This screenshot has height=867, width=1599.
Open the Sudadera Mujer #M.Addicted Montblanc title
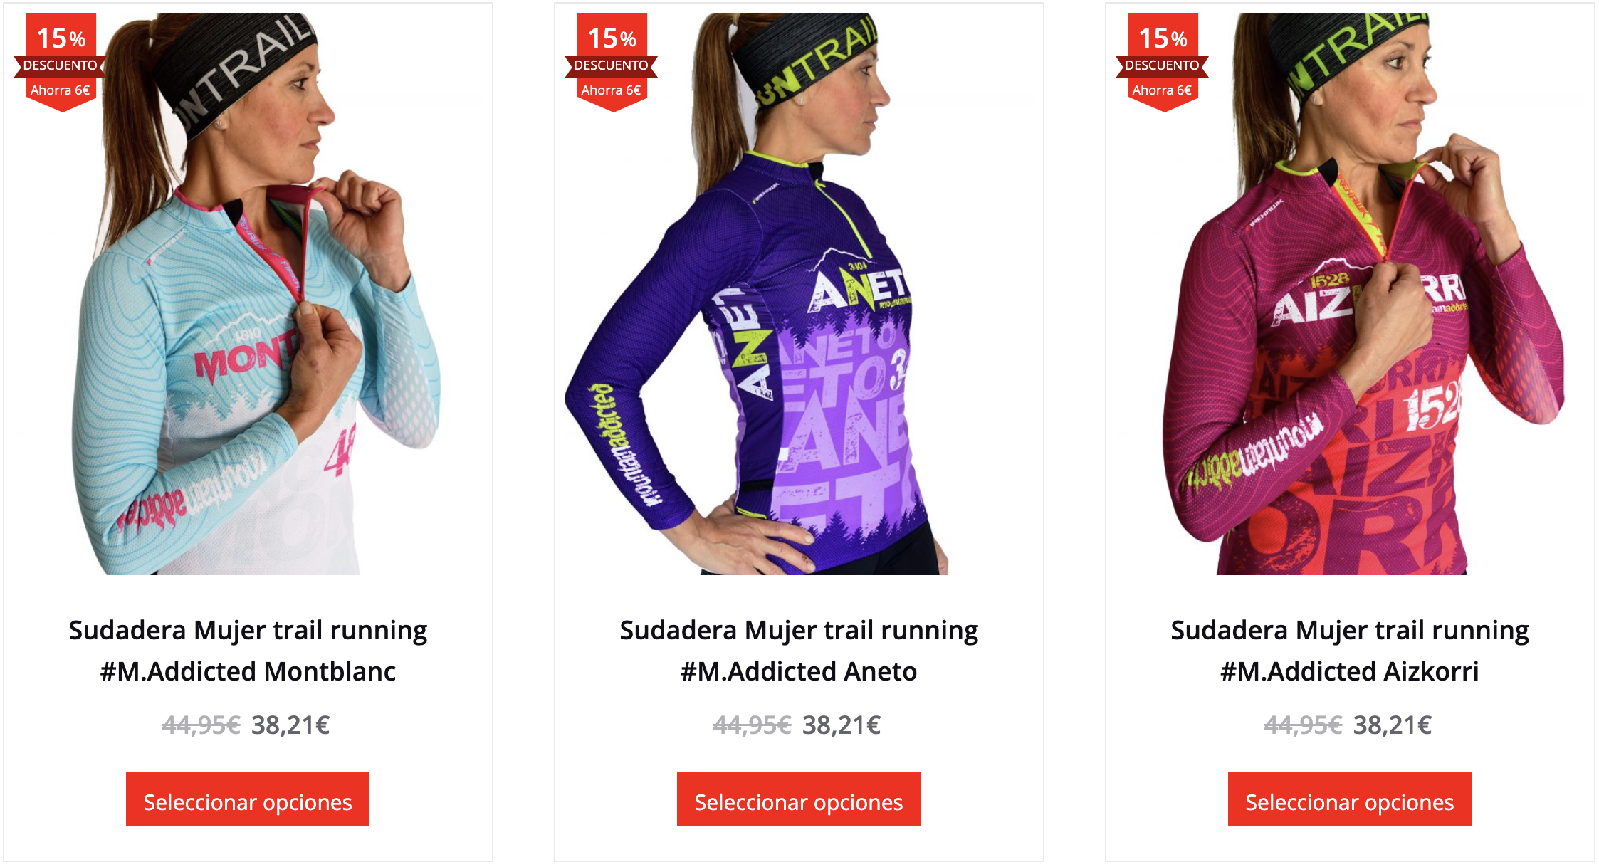point(248,651)
